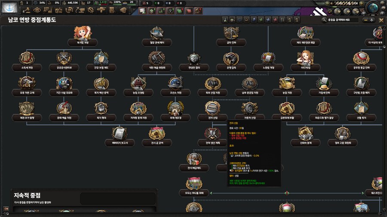Pick the 베버리지 보고서 focus
387x217 pixels.
click(119, 134)
